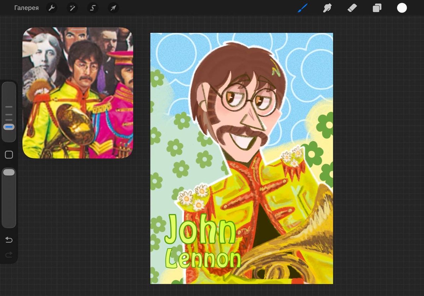Click the reference photo thumbnail

pyautogui.click(x=78, y=93)
